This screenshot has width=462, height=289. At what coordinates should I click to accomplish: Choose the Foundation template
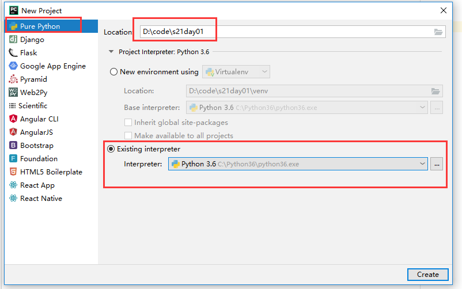point(51,158)
